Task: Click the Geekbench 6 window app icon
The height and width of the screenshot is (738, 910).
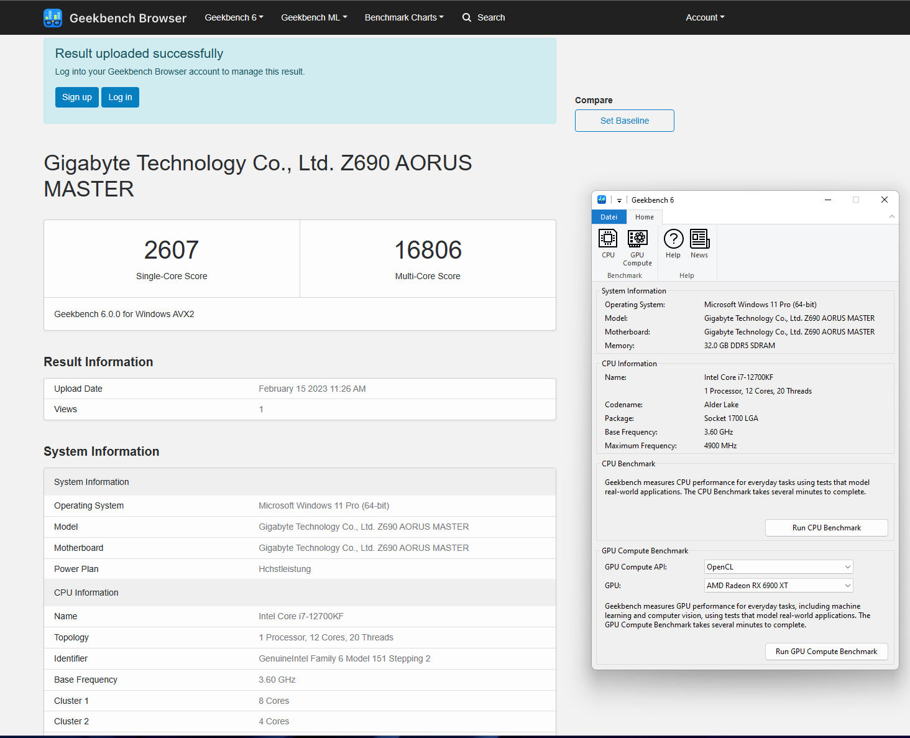Action: click(602, 200)
